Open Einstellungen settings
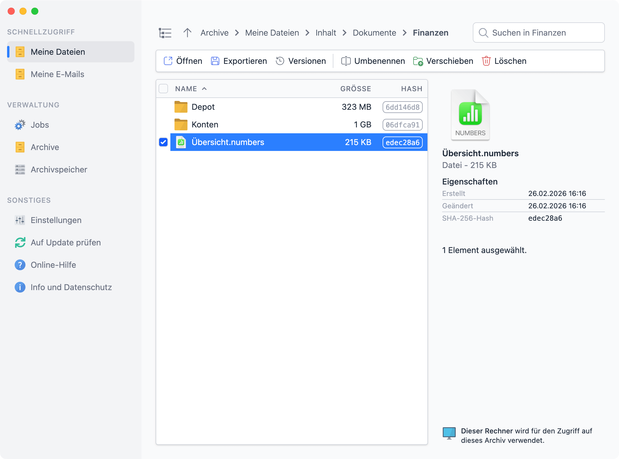The height and width of the screenshot is (459, 619). pos(56,220)
